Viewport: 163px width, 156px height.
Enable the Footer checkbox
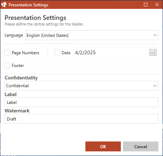click(7, 65)
